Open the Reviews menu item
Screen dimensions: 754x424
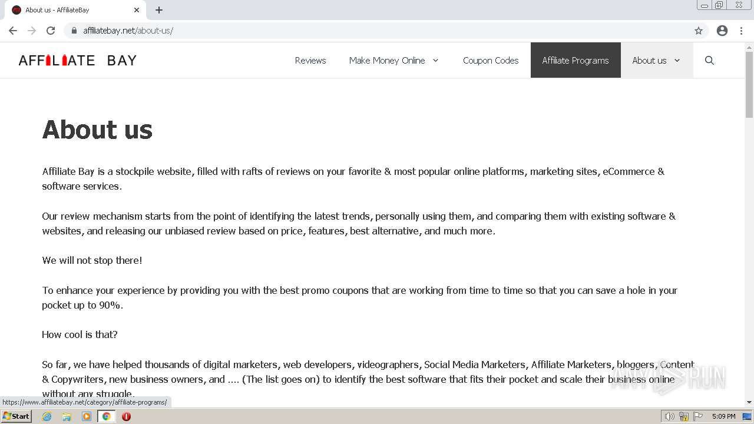click(x=310, y=60)
